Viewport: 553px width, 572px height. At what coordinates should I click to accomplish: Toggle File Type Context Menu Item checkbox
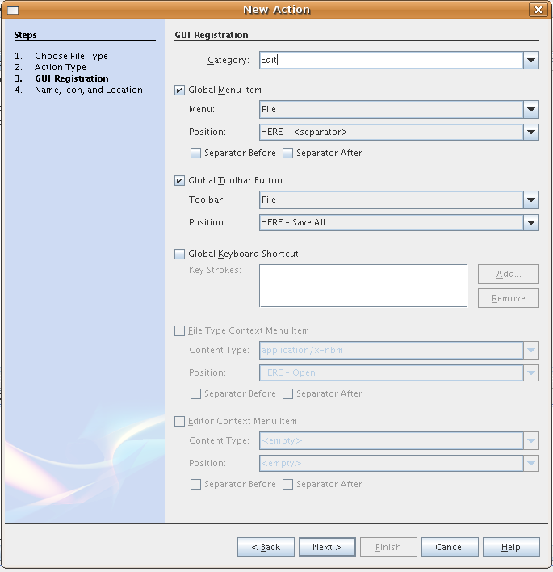click(179, 330)
